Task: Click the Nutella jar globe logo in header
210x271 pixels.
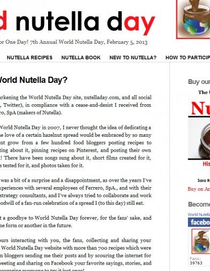Action: [193, 19]
